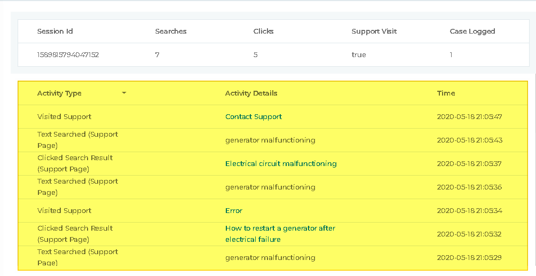Open the Error activity link
This screenshot has height=276, width=536.
pos(234,210)
